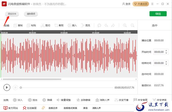Open bottom bar 消除人声 tool
This screenshot has height=112, width=172.
click(97, 108)
